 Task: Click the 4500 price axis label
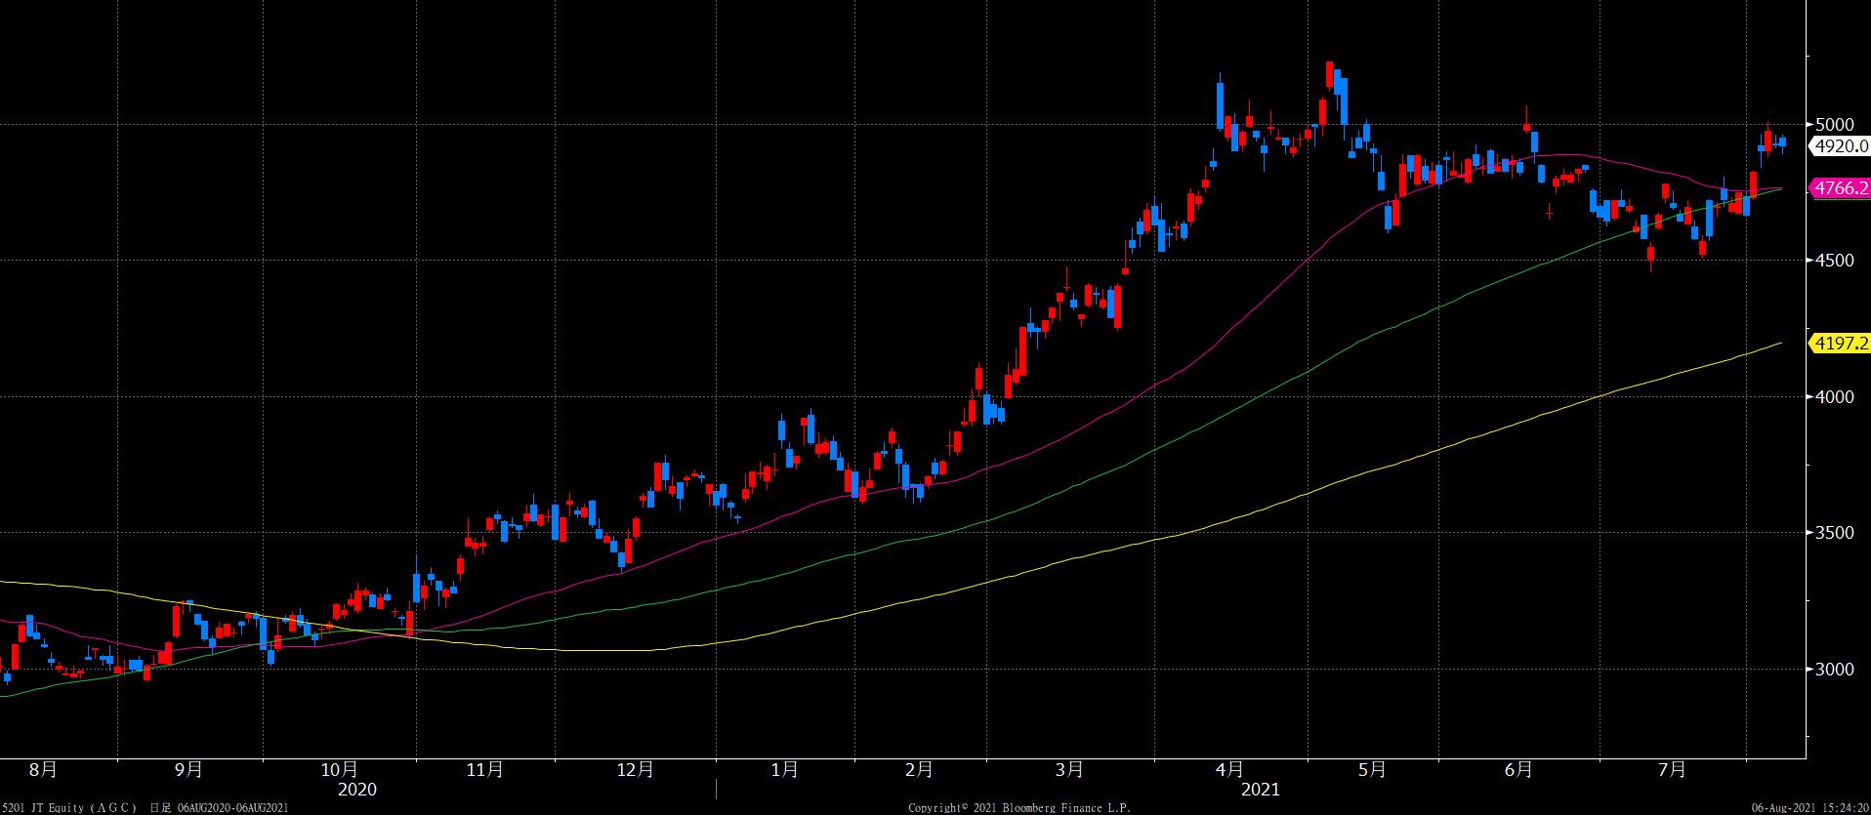1833,261
